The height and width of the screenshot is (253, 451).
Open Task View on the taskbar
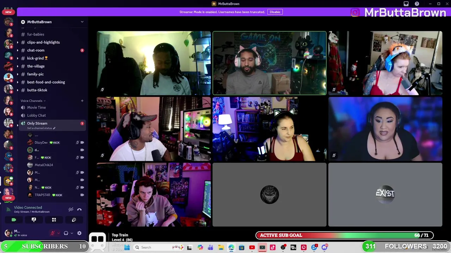tap(189, 247)
